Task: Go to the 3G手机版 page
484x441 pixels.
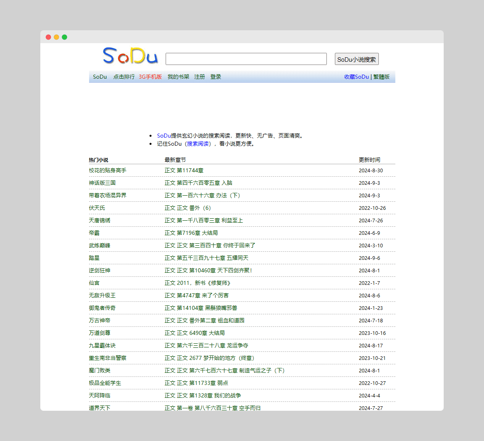Action: (150, 77)
